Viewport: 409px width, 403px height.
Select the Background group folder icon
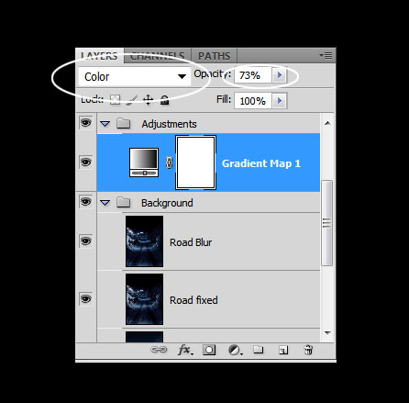click(x=123, y=202)
